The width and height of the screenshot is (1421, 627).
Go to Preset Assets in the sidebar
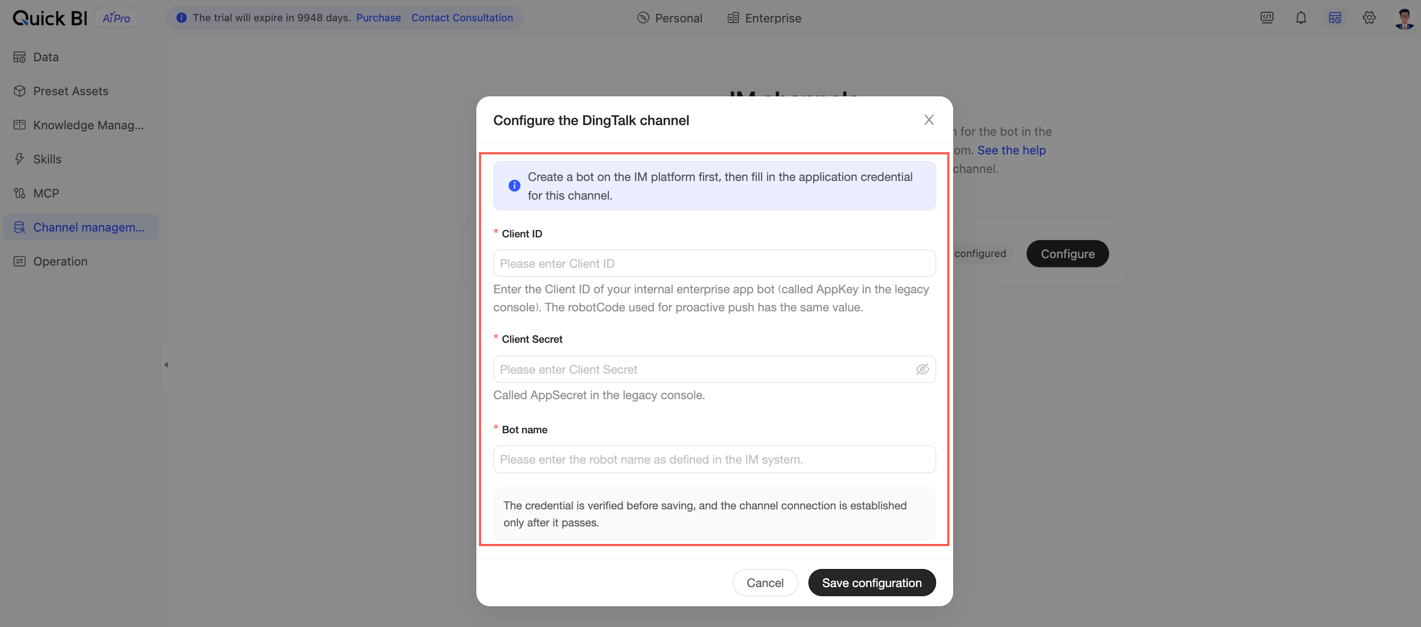[x=80, y=91]
